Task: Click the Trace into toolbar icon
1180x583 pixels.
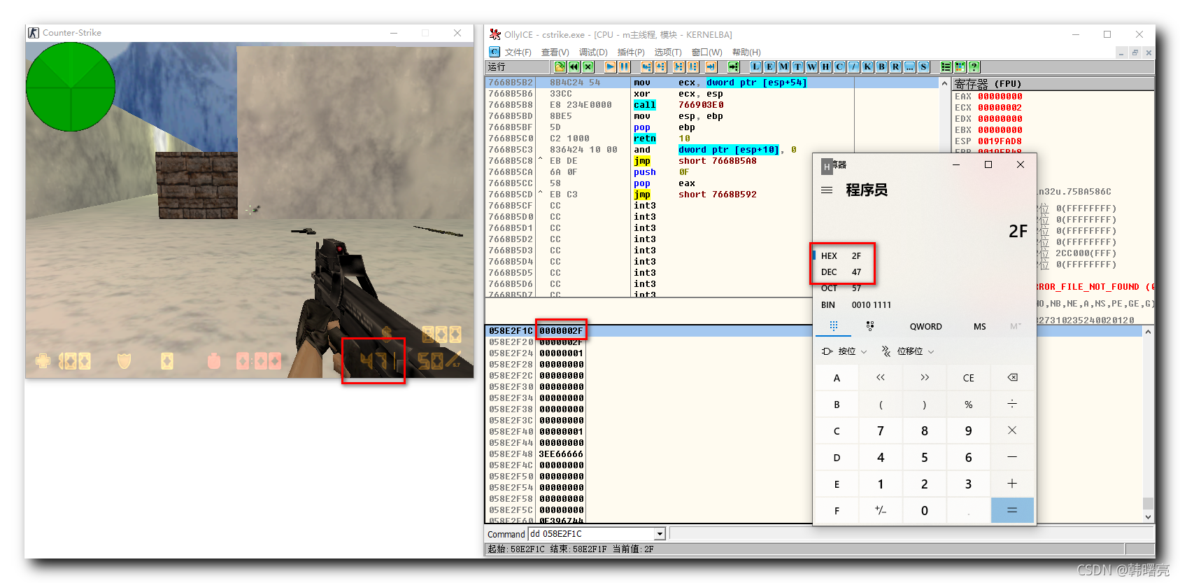Action: [x=678, y=66]
